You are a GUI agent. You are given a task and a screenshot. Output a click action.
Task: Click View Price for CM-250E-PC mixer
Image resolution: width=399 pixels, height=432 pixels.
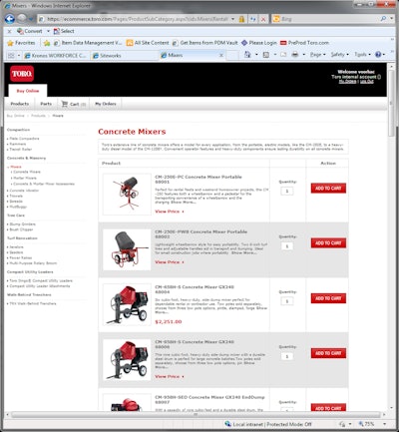(x=169, y=212)
